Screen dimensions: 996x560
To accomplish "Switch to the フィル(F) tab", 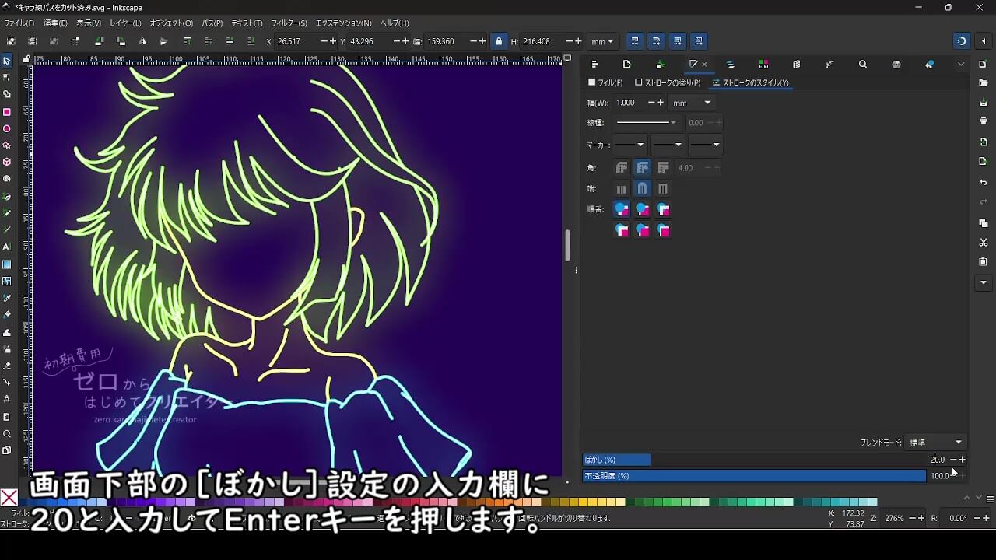I will point(605,82).
